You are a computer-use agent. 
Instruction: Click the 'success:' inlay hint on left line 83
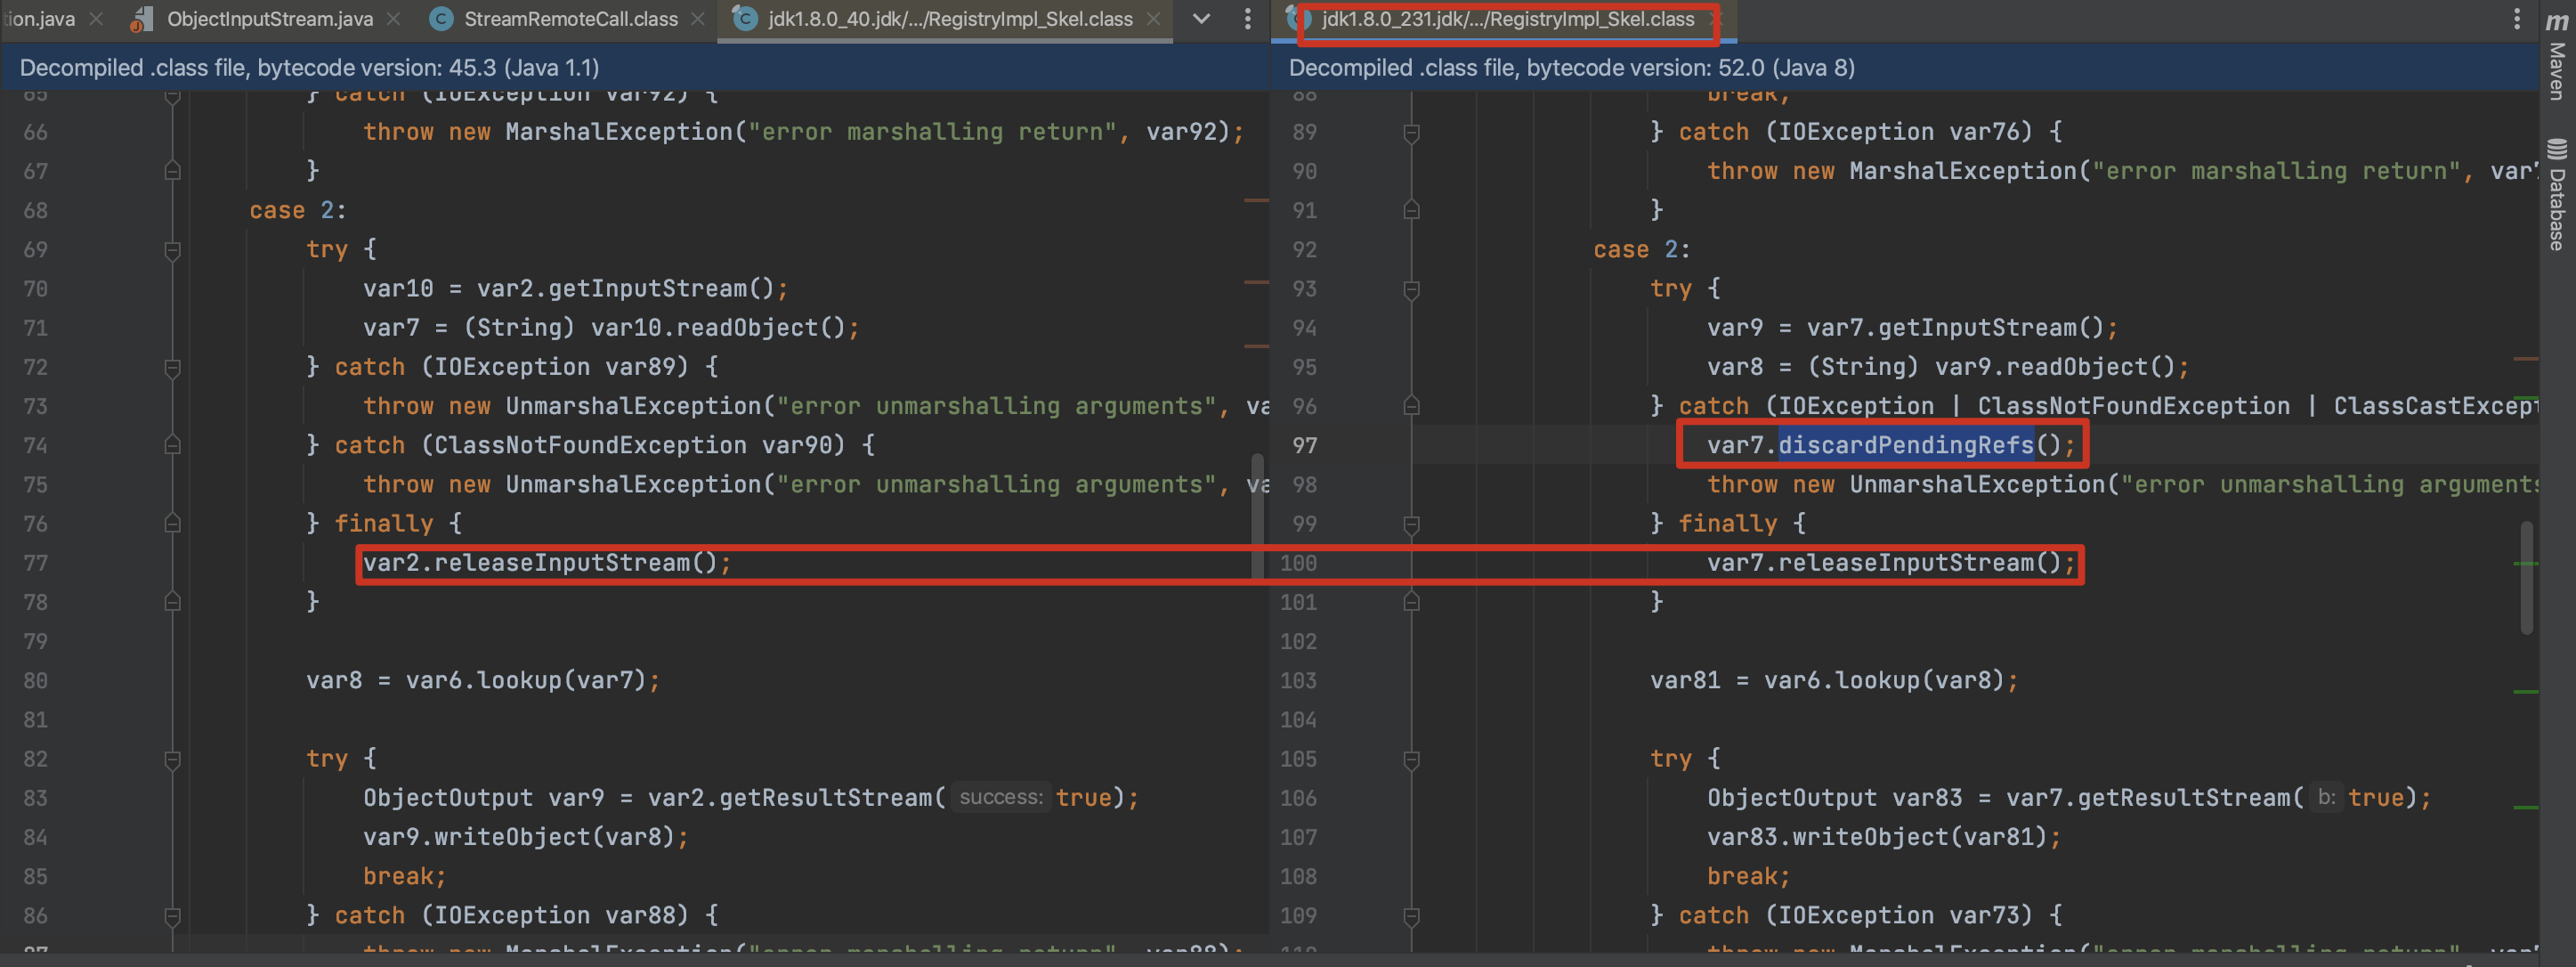[x=1000, y=798]
